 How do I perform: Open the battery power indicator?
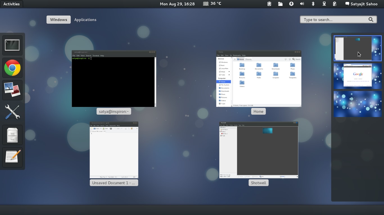click(x=335, y=4)
